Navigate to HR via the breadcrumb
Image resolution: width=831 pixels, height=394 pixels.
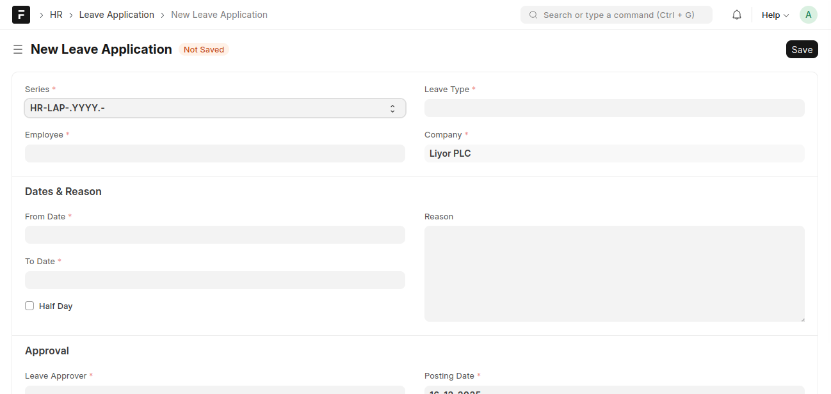coord(56,14)
